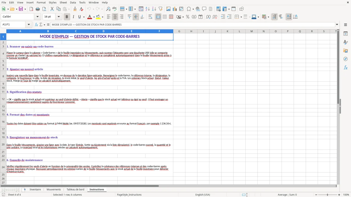351x197 pixels.
Task: Apply font color red swatch
Action: [90, 17]
